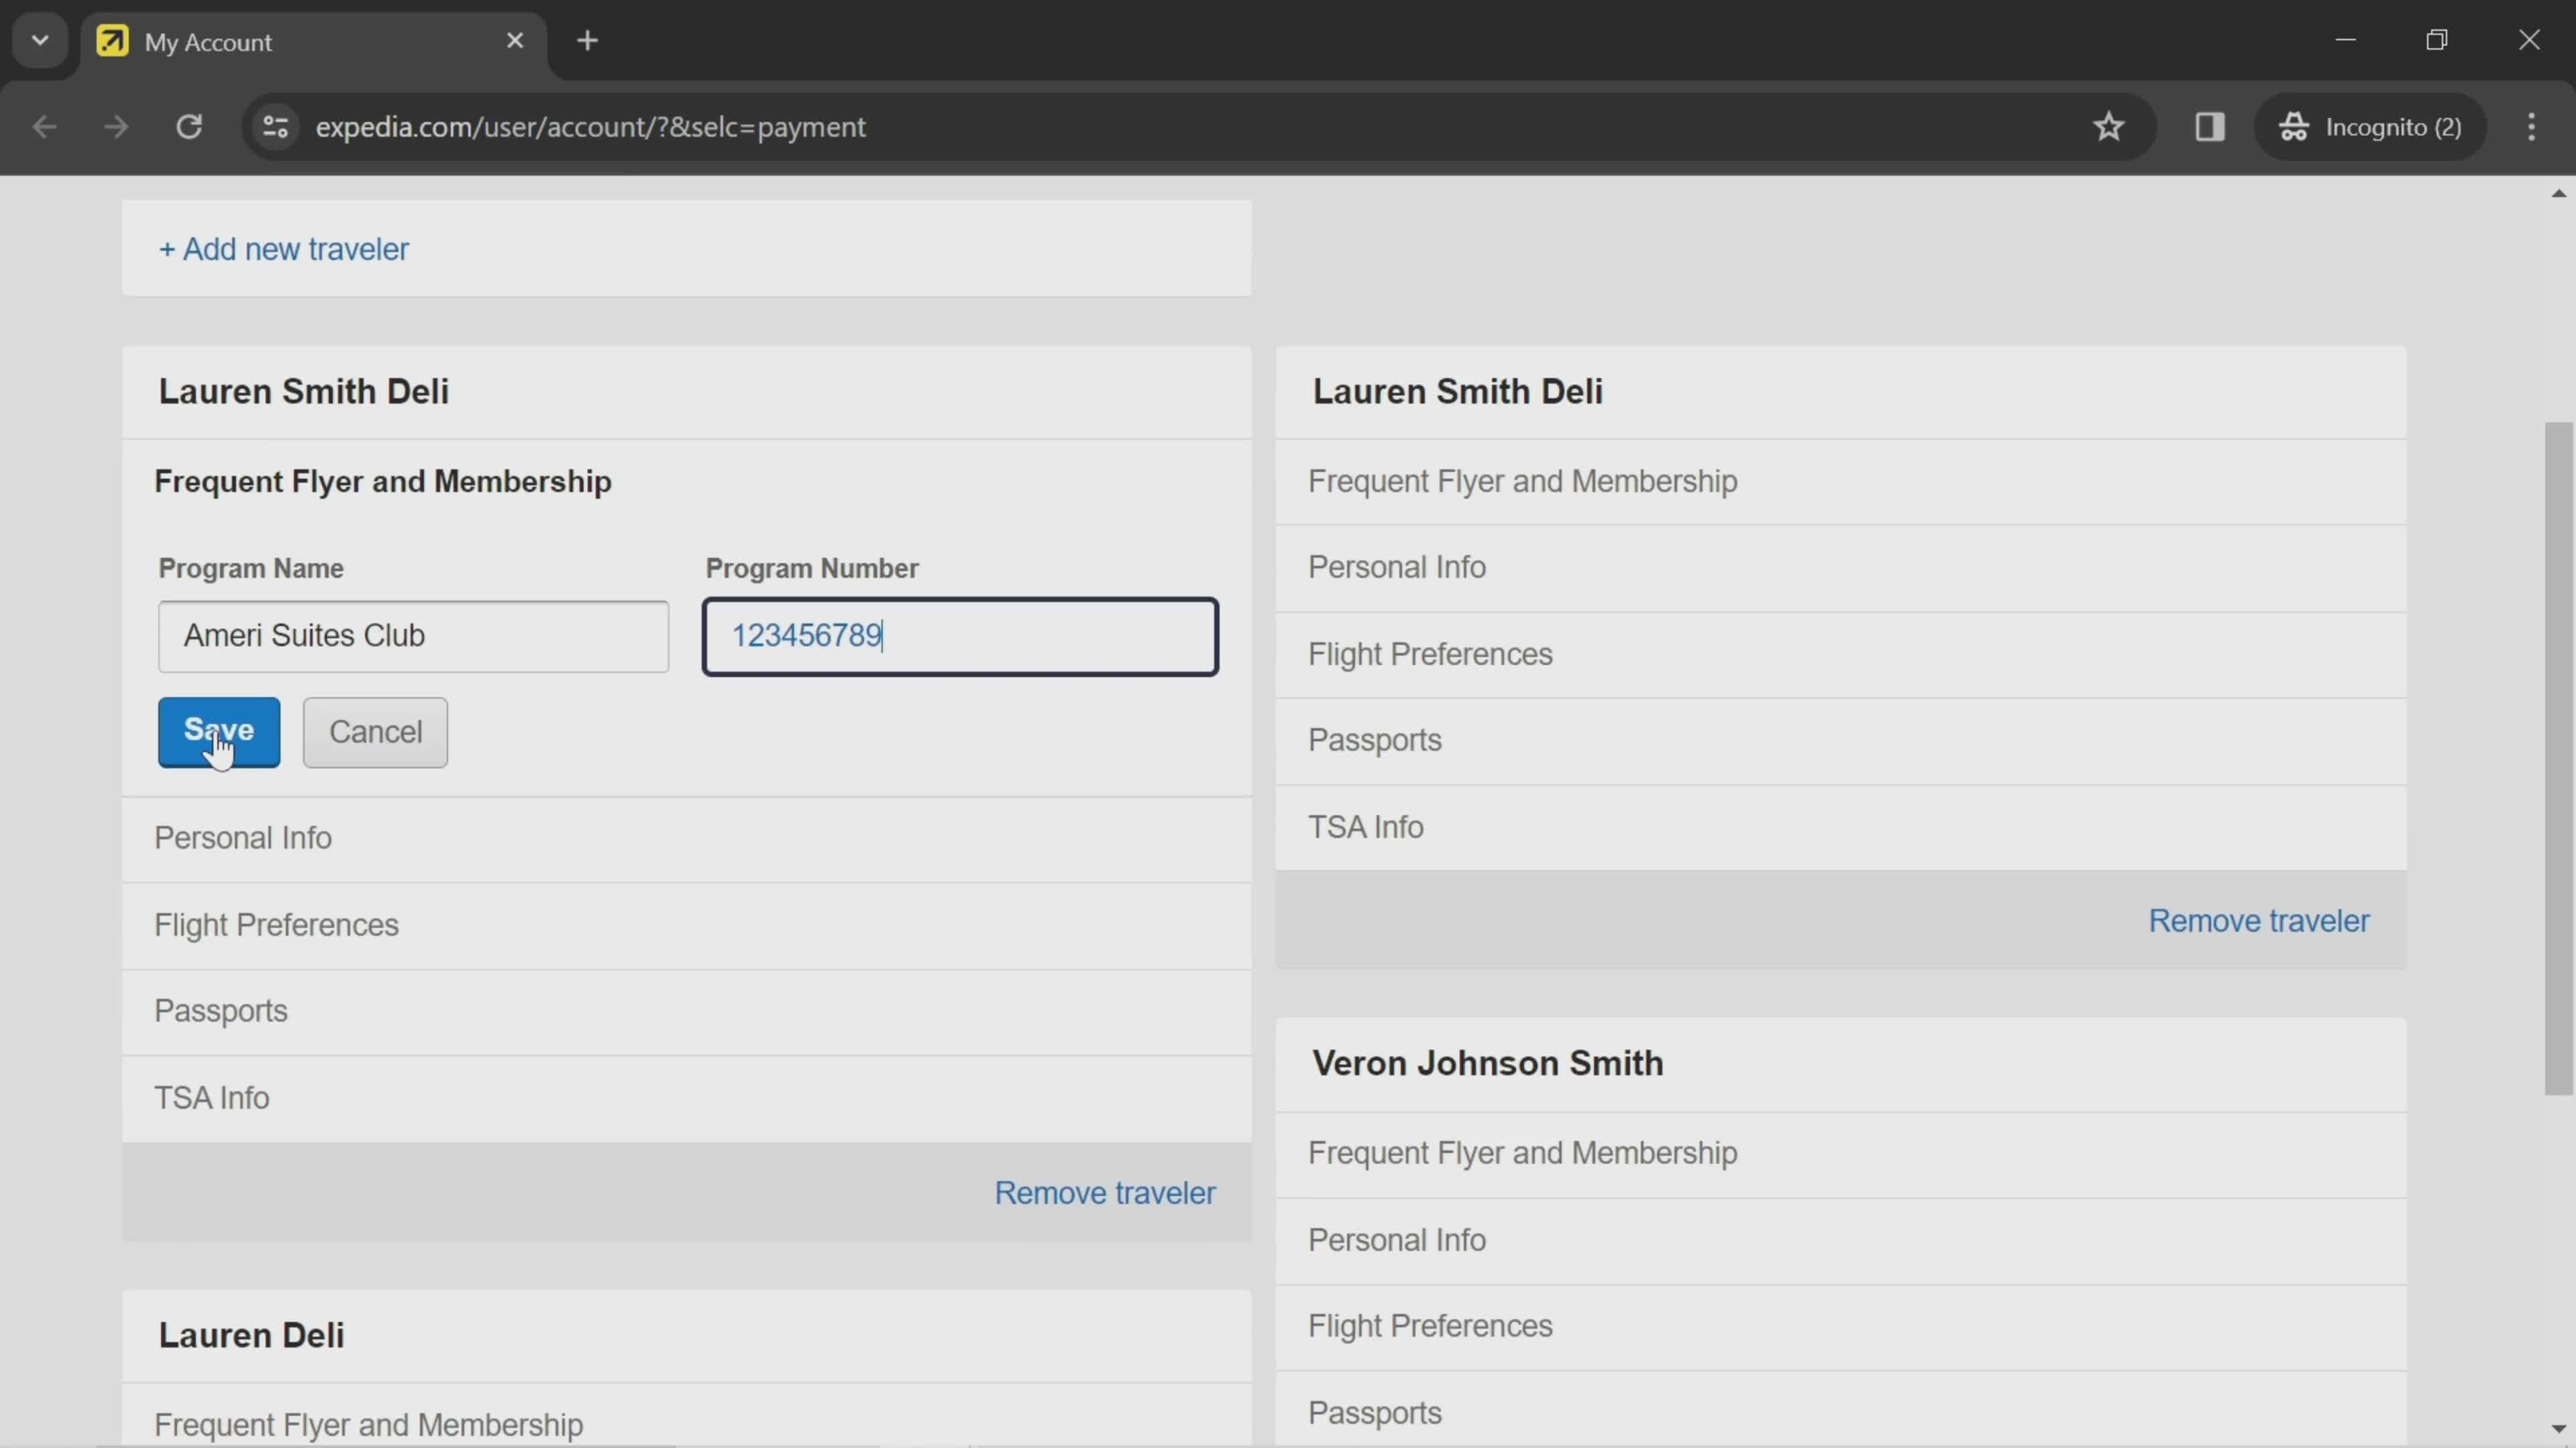This screenshot has width=2576, height=1448.
Task: Expand Flight Preferences in right Lauren Smith Deli card
Action: point(1840,654)
